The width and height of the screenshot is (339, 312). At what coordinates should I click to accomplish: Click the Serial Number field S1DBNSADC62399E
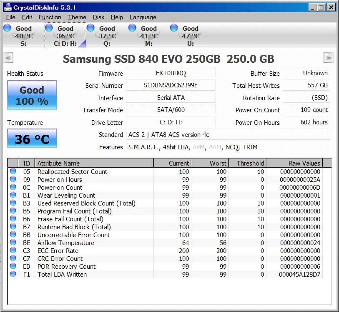[x=171, y=85]
